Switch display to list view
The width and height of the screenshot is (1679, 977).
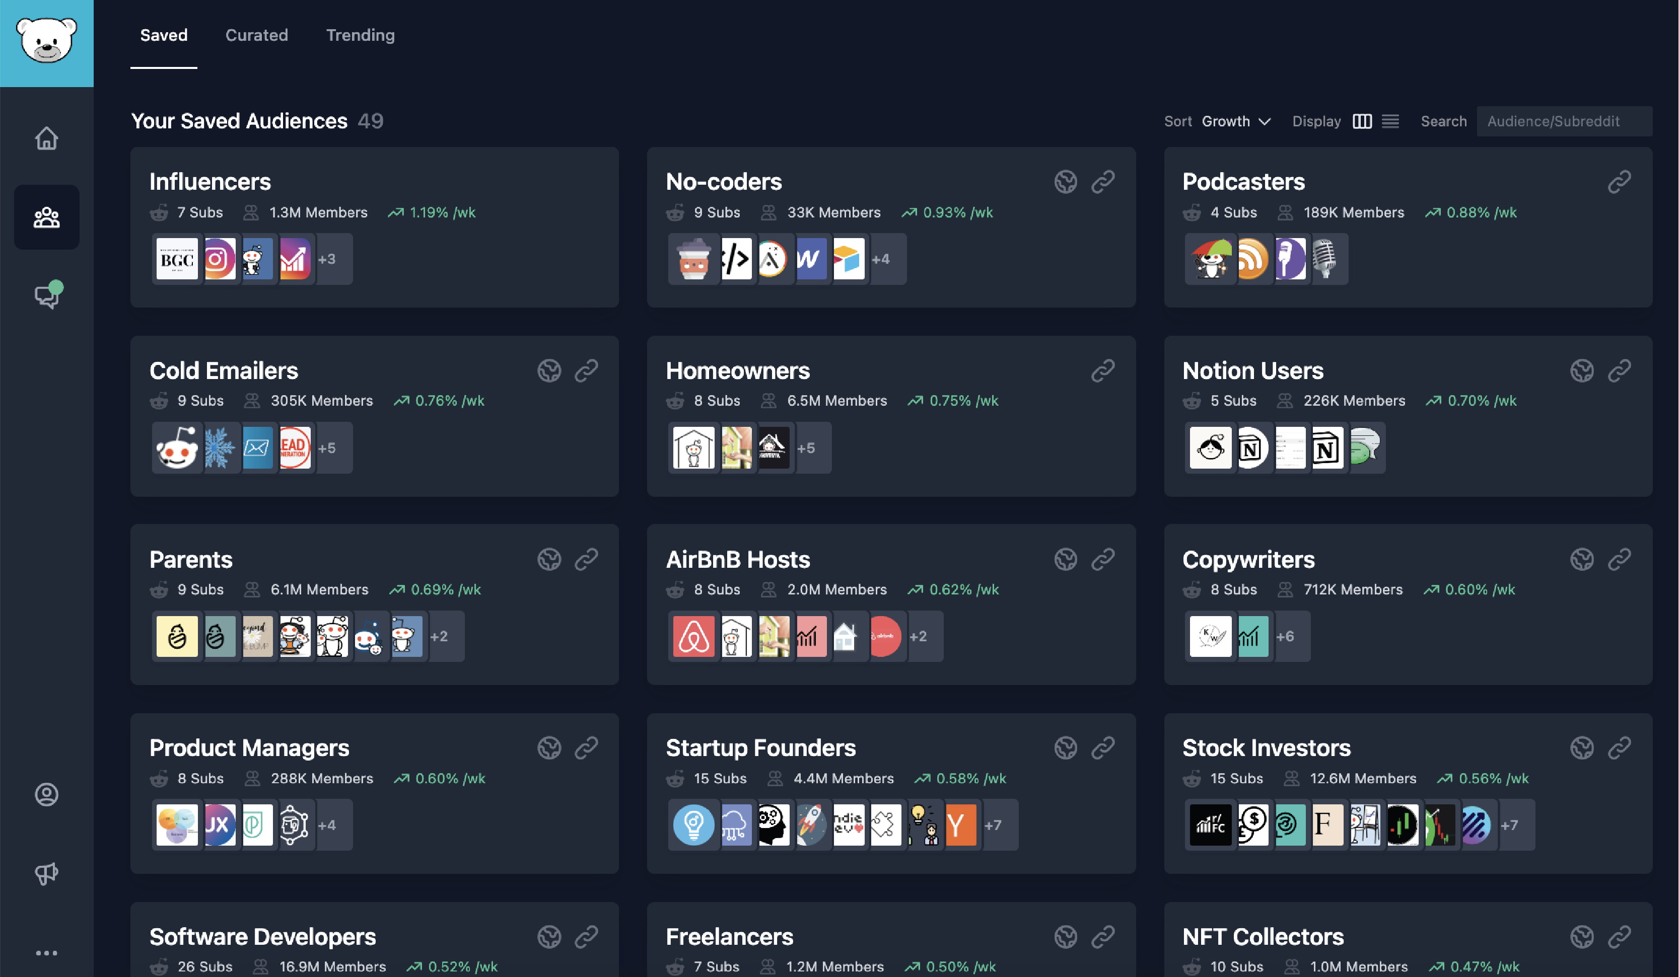coord(1391,120)
